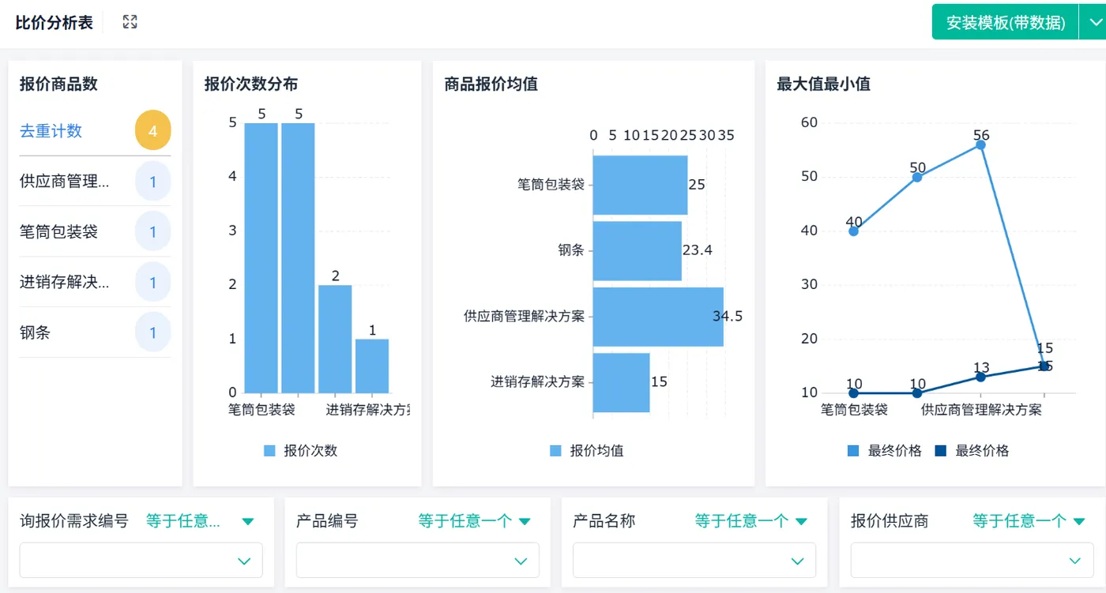
Task: Open the 产品名称 value select box
Action: pos(694,561)
